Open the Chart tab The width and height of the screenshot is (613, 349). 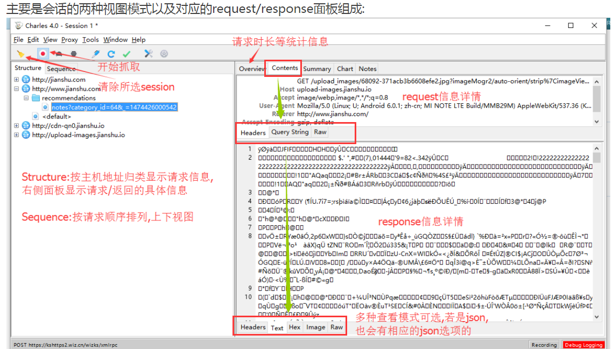coord(345,69)
